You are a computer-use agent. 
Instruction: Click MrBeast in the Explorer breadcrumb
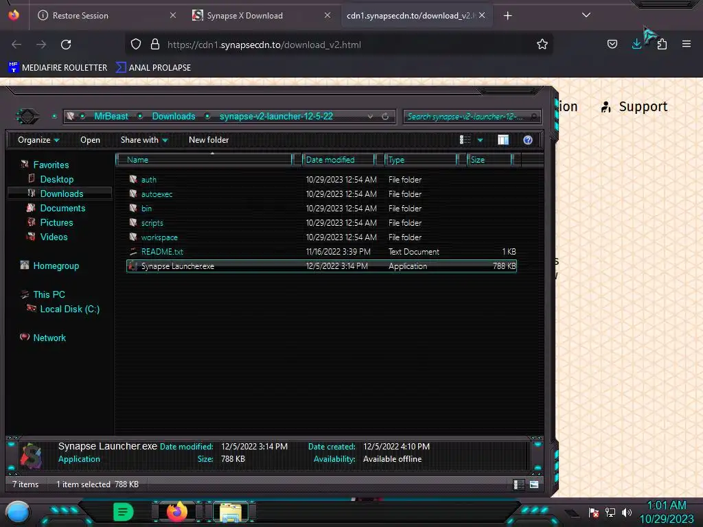[111, 117]
